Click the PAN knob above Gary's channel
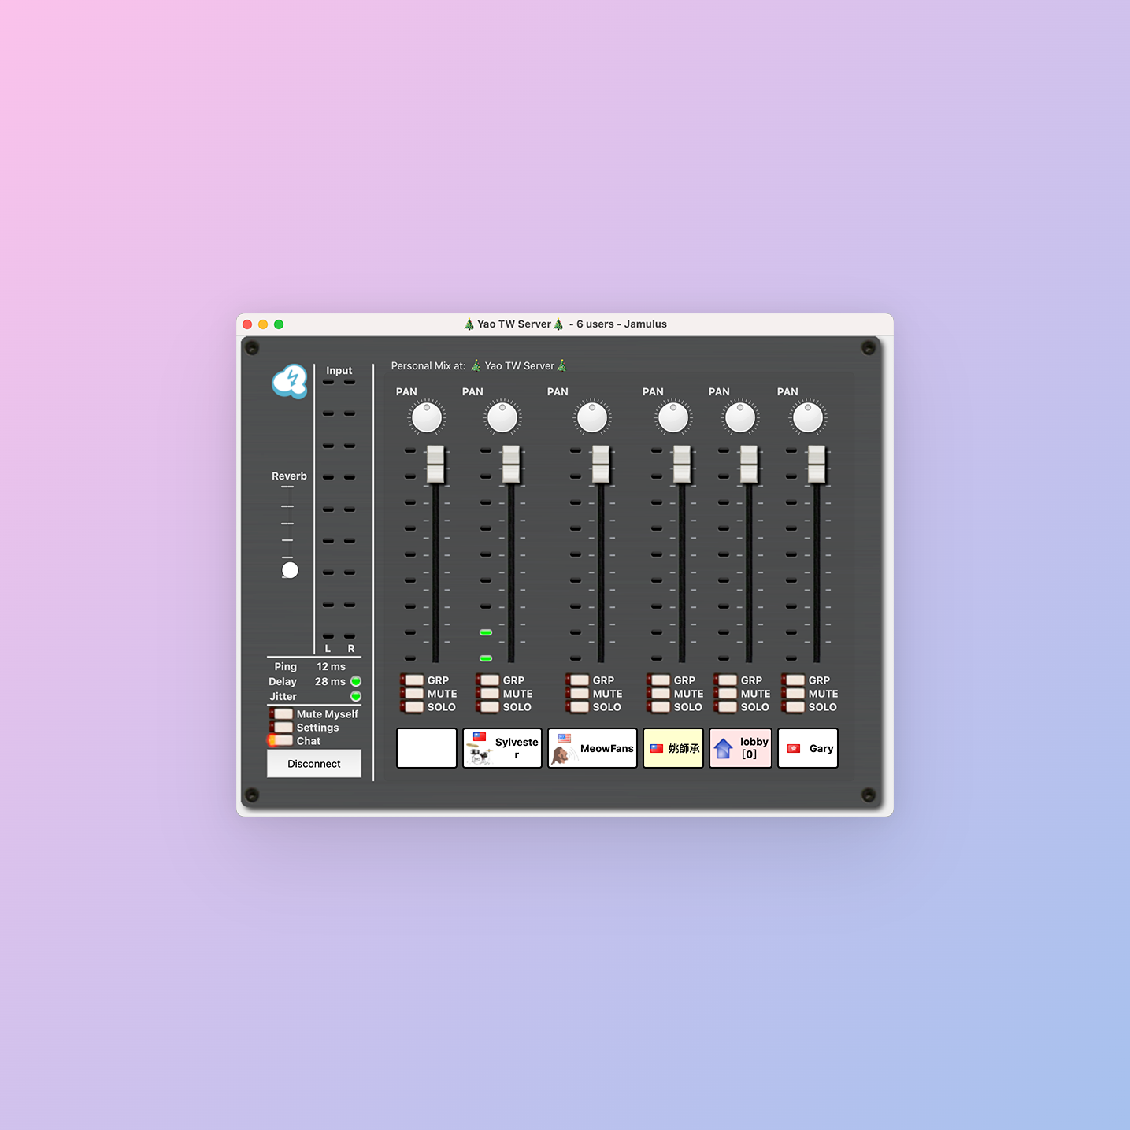 coord(808,417)
